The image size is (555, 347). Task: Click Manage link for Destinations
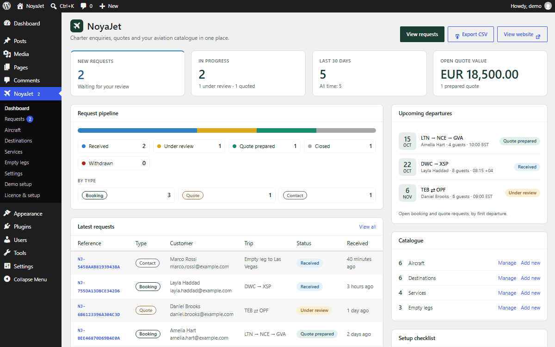click(507, 278)
